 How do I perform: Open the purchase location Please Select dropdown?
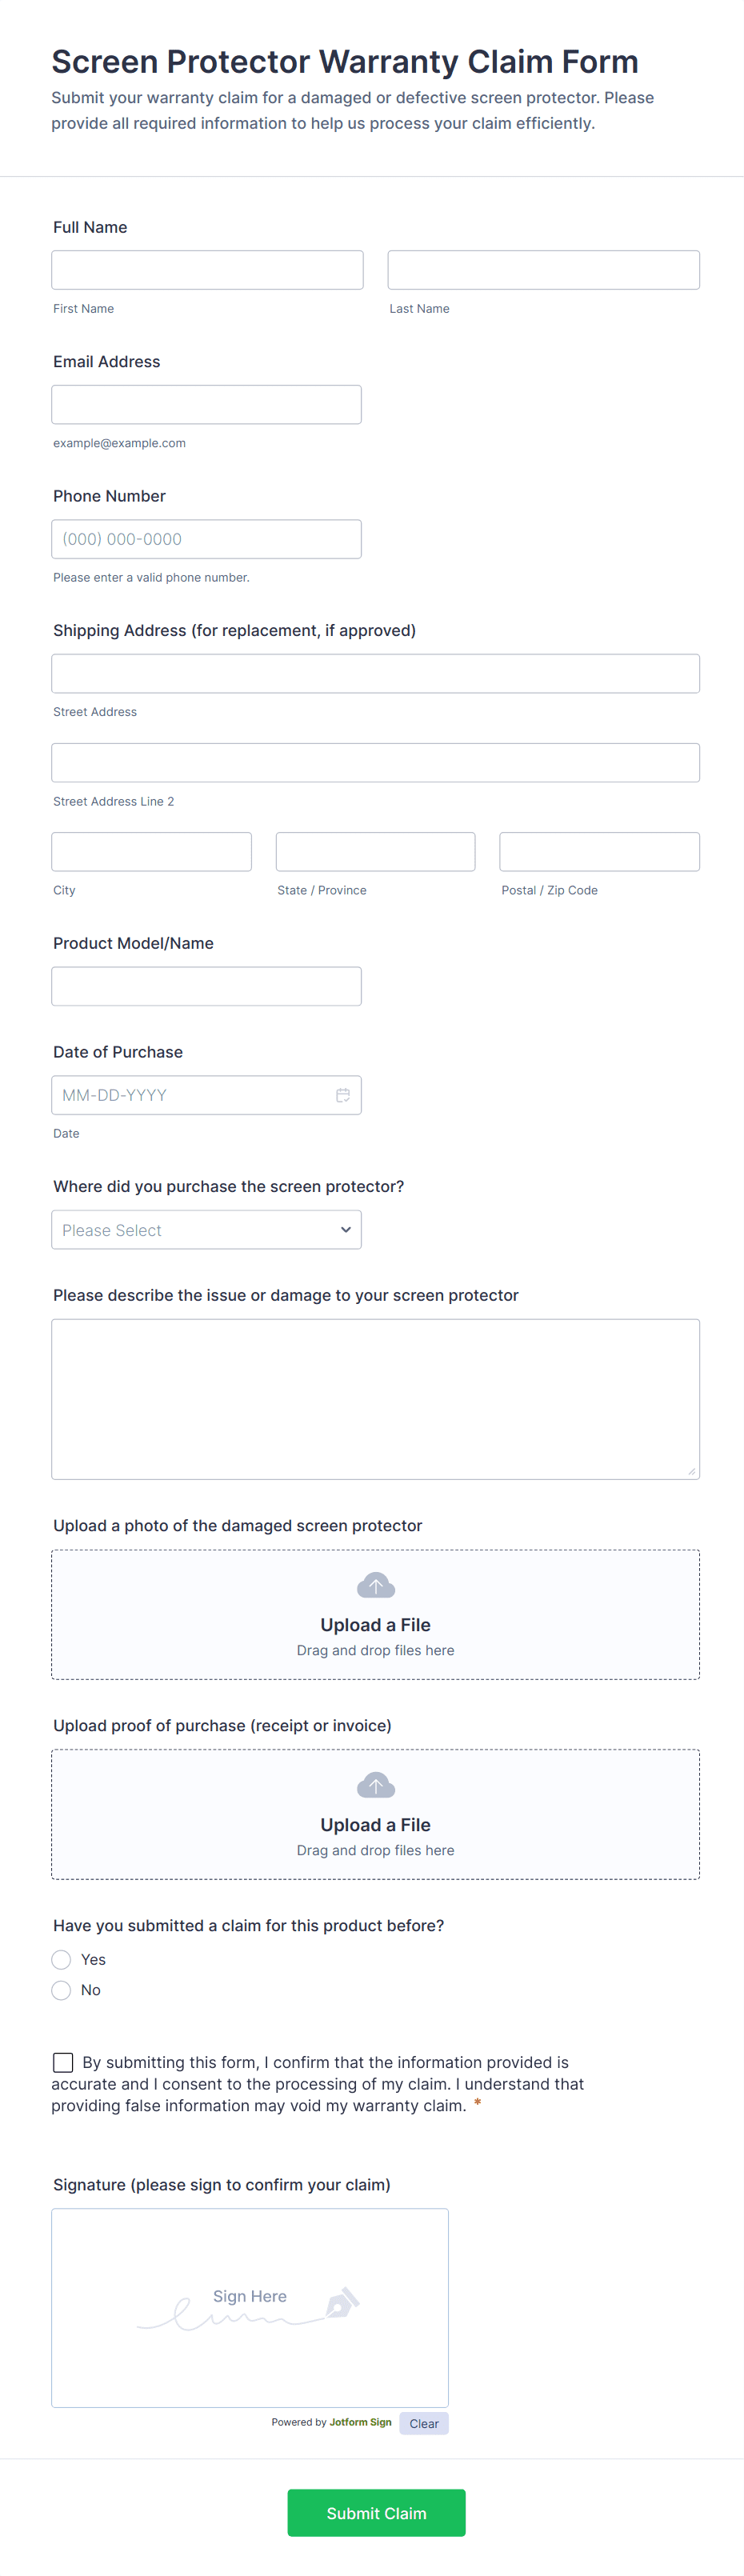(206, 1230)
